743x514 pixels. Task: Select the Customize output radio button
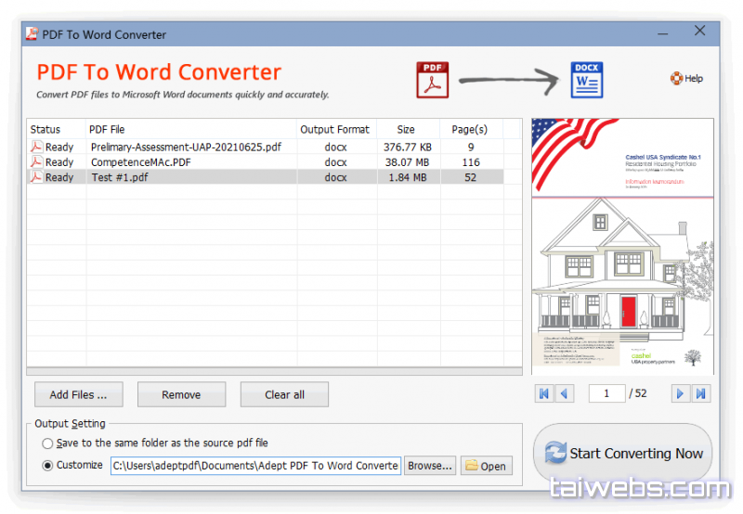[x=47, y=466]
